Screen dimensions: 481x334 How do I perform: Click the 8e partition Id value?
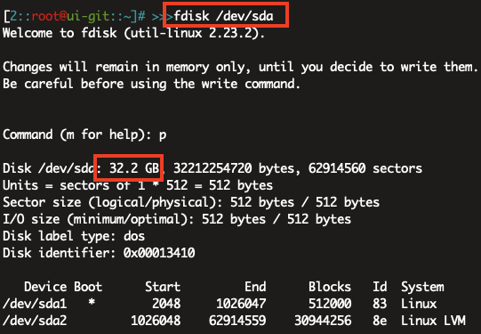point(380,321)
